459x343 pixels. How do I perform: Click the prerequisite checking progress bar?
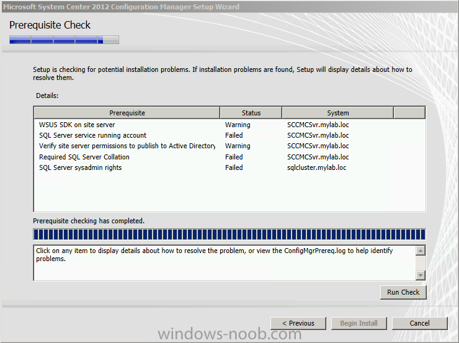229,234
